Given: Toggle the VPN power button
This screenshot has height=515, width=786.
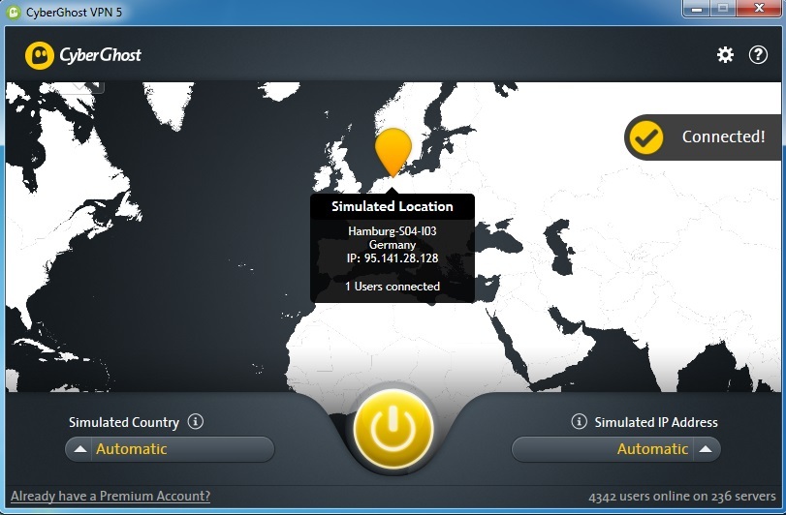Looking at the screenshot, I should point(393,429).
